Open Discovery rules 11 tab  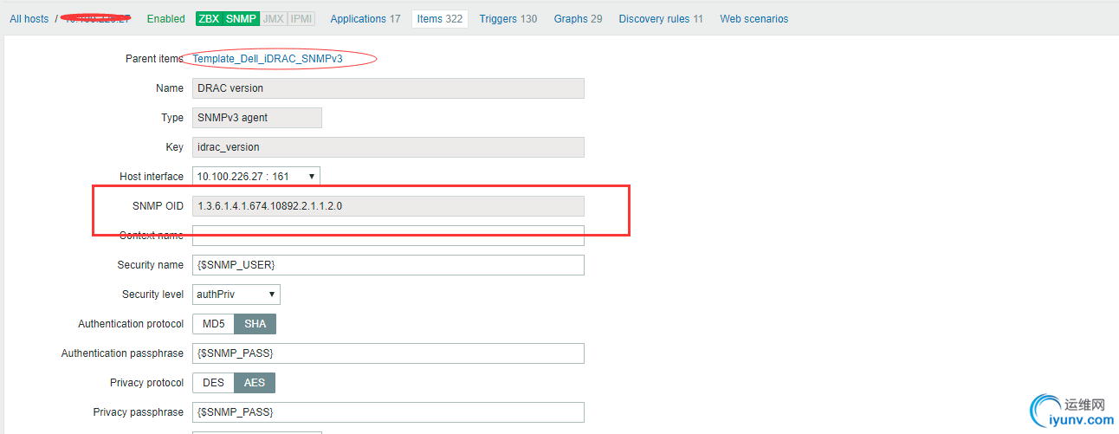[661, 19]
